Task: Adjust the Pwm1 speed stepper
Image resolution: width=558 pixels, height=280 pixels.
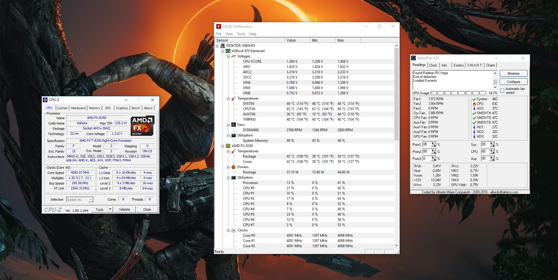Action: tap(434, 145)
